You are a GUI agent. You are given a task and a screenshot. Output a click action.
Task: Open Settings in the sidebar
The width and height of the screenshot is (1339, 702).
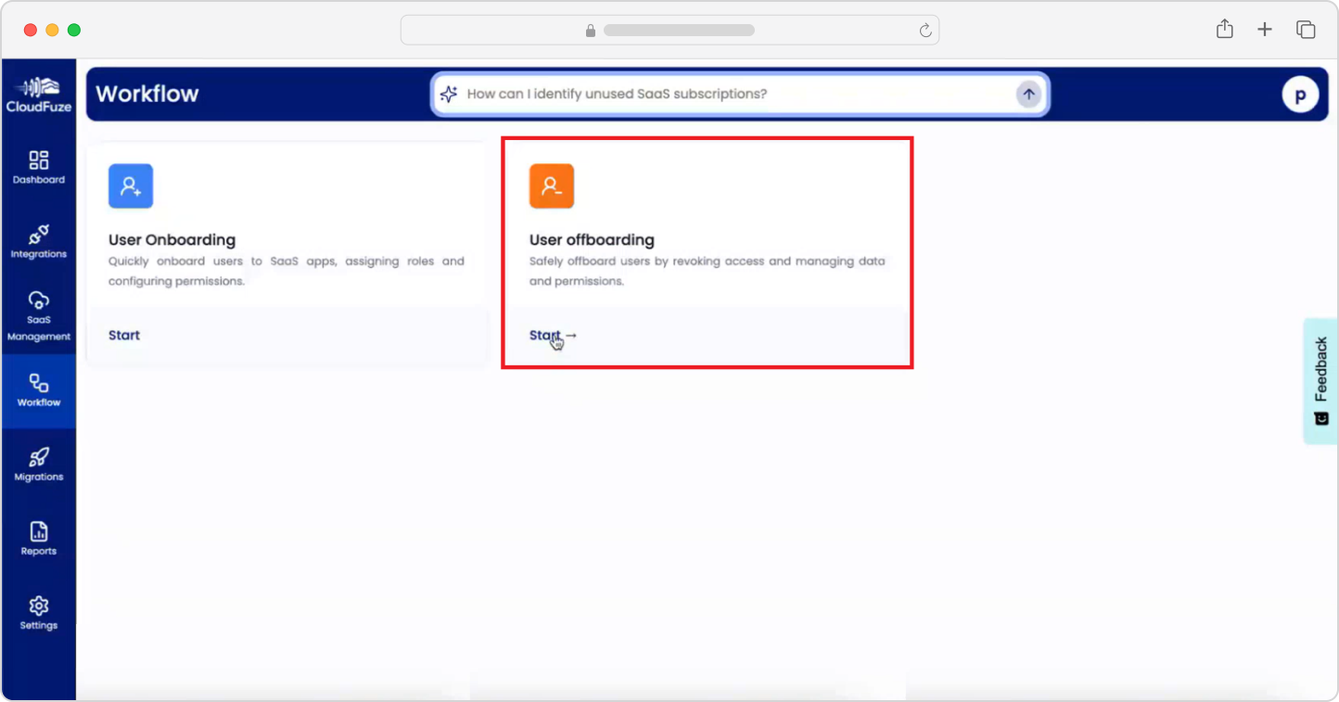tap(39, 613)
